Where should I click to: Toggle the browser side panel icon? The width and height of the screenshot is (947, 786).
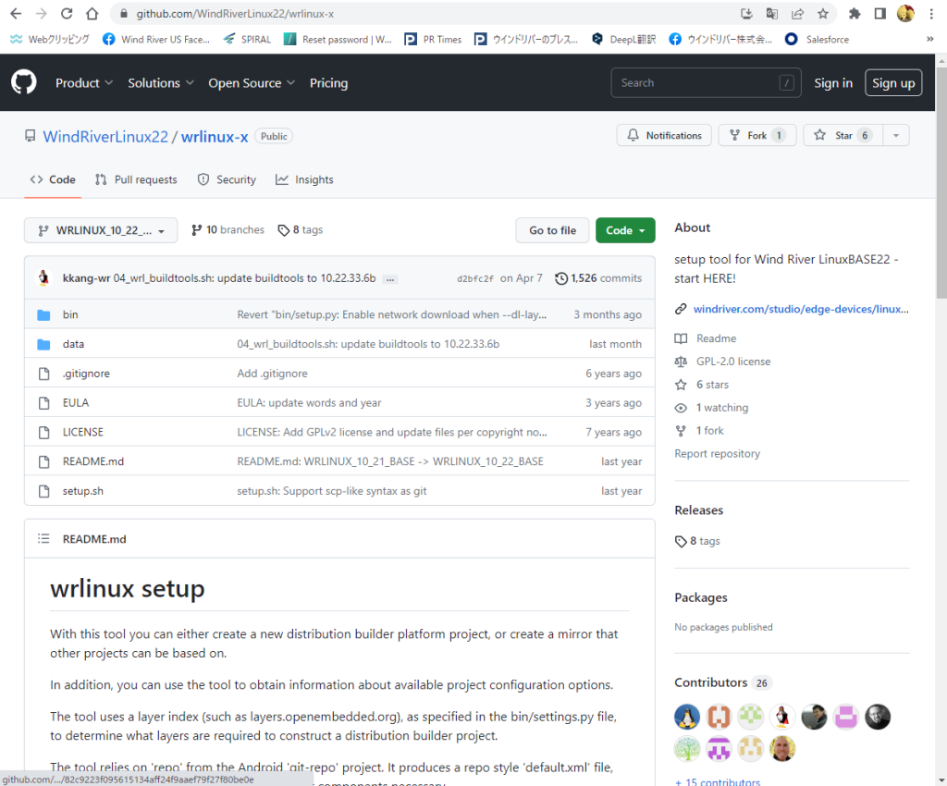(880, 14)
